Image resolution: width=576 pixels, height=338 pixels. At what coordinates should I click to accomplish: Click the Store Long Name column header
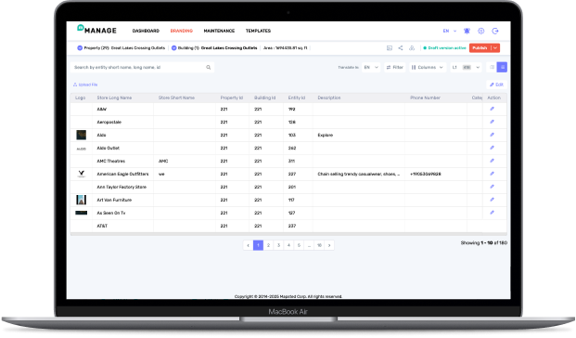point(114,97)
